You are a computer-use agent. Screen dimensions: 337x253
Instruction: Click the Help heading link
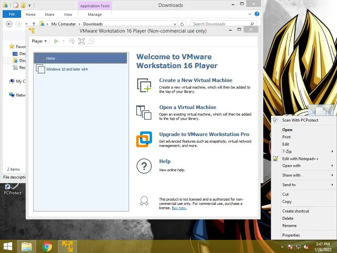click(165, 161)
